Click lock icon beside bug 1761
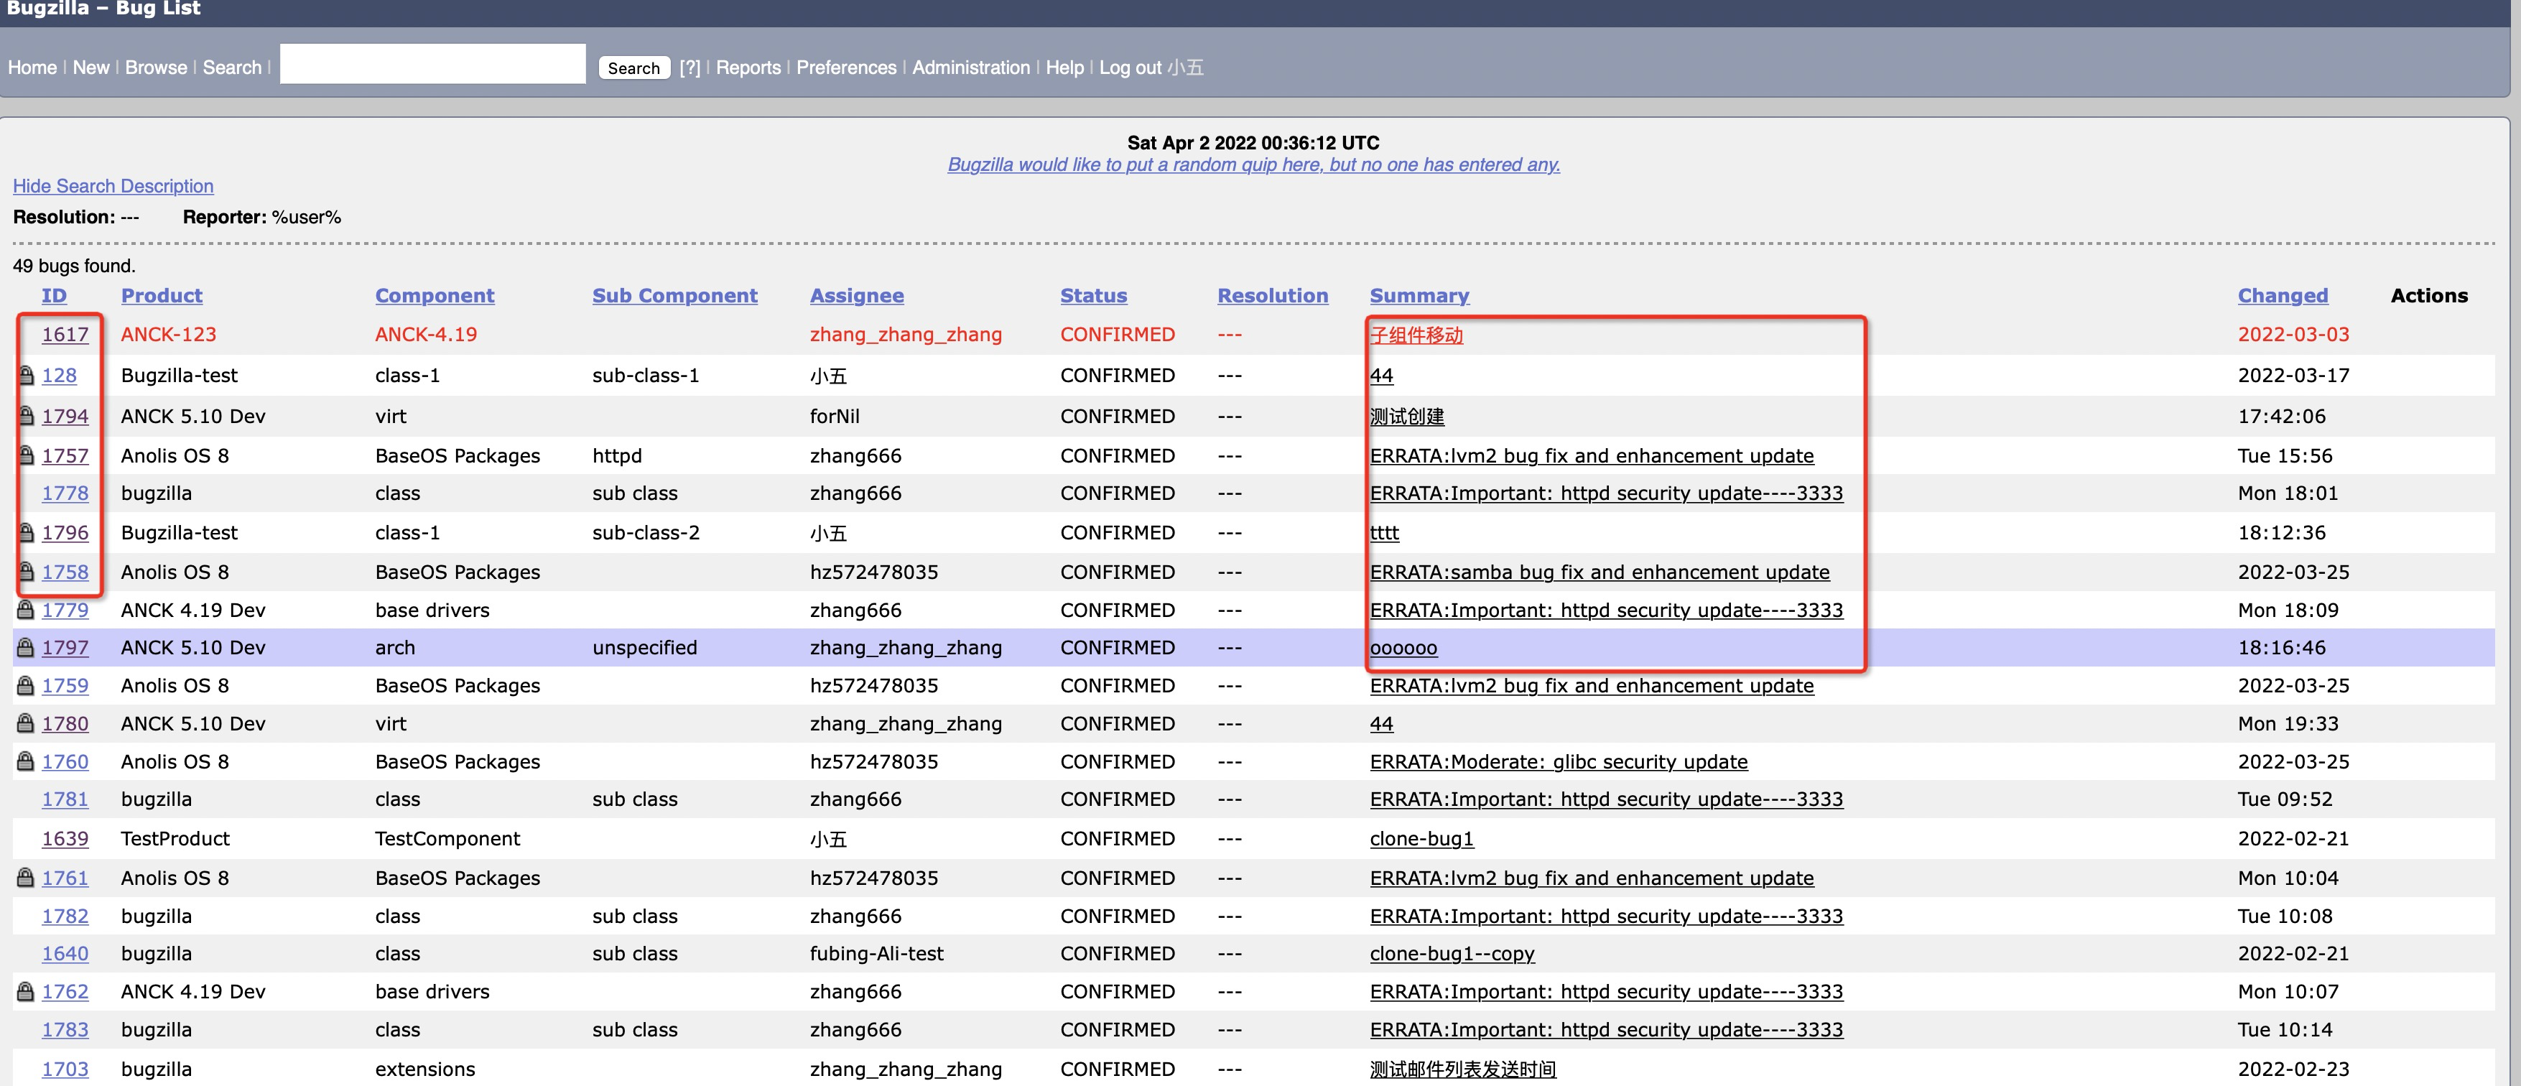 [27, 878]
